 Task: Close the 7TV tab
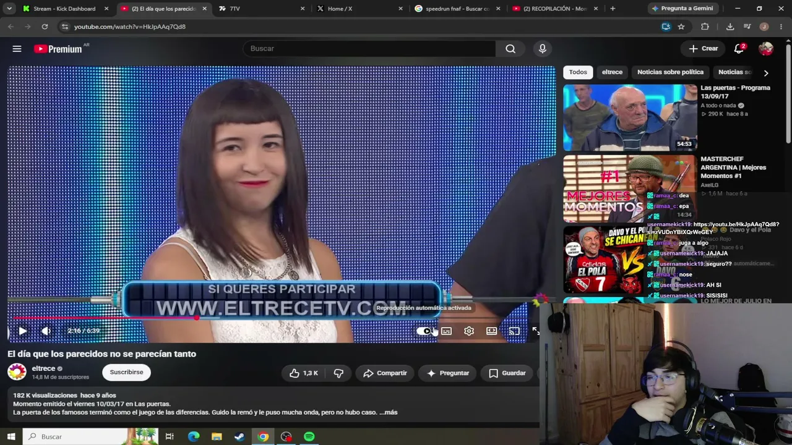[x=303, y=9]
